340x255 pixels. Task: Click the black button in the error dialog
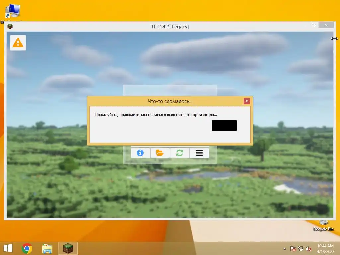(x=224, y=126)
